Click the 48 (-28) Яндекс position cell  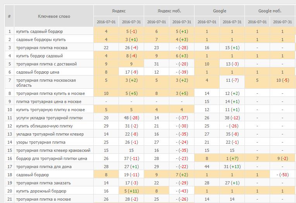pos(131,118)
